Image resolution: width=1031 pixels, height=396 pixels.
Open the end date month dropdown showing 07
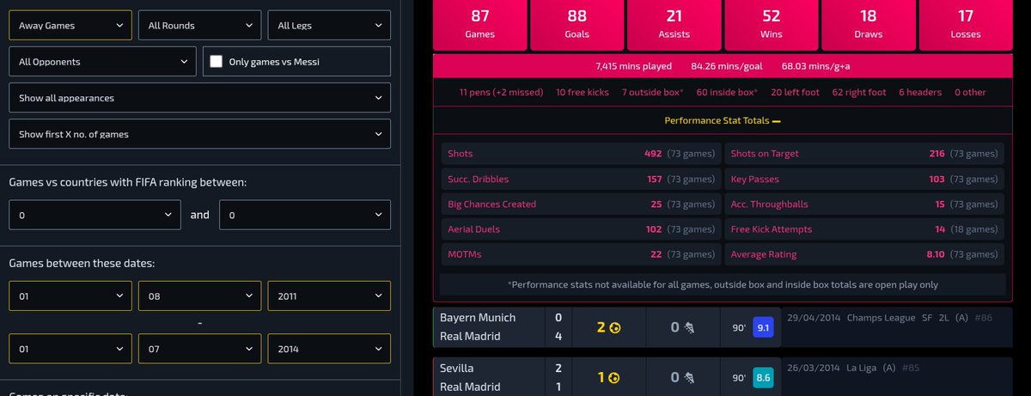(200, 349)
